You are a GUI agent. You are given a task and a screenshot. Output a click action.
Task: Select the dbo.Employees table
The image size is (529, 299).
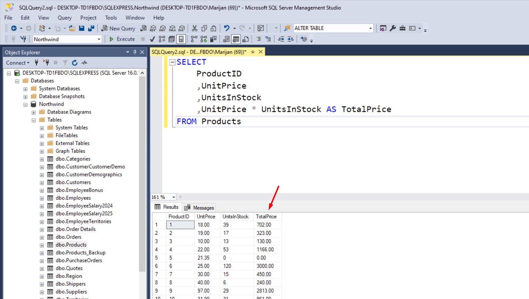(73, 198)
